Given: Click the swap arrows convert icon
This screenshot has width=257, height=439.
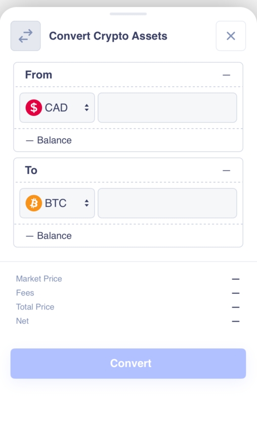Looking at the screenshot, I should (25, 36).
